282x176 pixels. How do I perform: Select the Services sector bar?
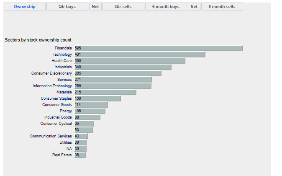point(113,80)
